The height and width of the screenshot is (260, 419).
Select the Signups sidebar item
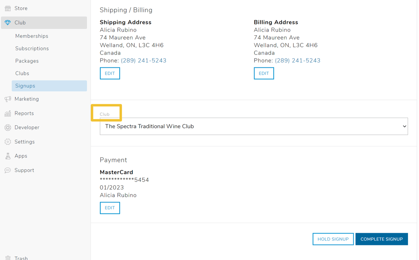click(25, 86)
